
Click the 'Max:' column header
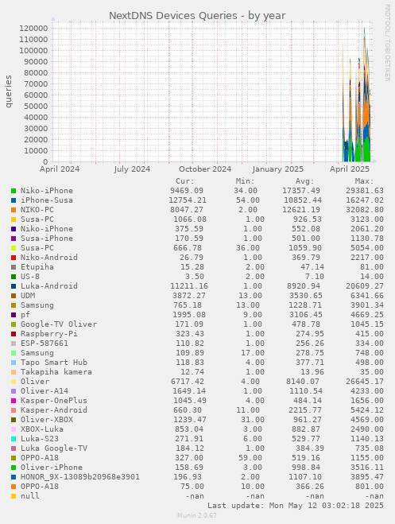click(x=364, y=181)
